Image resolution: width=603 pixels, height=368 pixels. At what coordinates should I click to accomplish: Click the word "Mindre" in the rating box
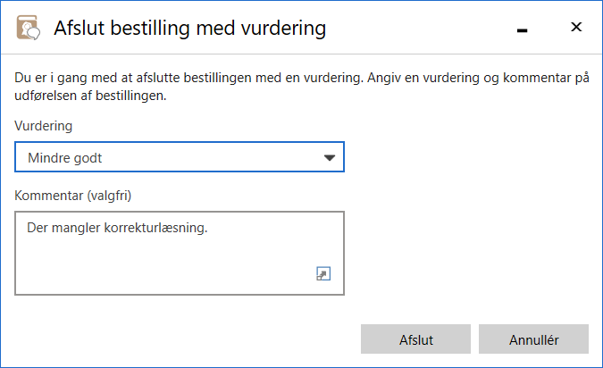coord(48,158)
